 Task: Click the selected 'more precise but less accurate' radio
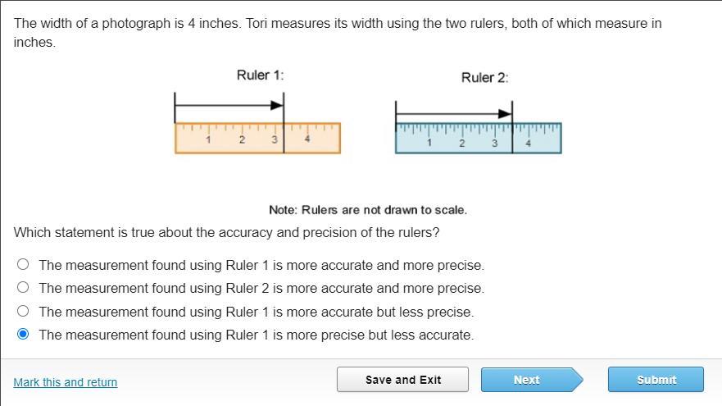tap(23, 335)
